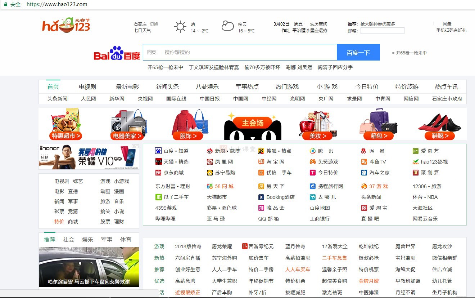Open the 最新电影 tab

(127, 86)
